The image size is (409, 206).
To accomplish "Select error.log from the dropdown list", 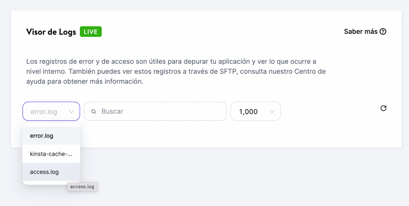I will 42,136.
